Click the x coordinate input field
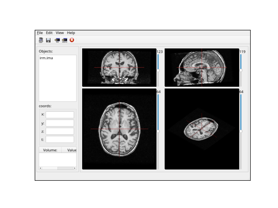Viewport: 278px width, 208px height. pyautogui.click(x=60, y=114)
